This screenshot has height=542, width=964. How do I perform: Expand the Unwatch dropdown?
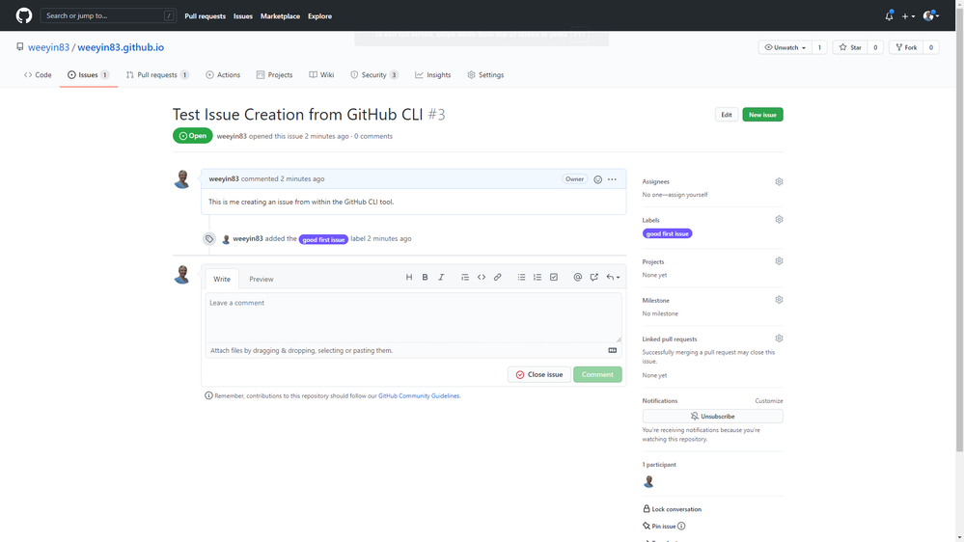pos(785,47)
